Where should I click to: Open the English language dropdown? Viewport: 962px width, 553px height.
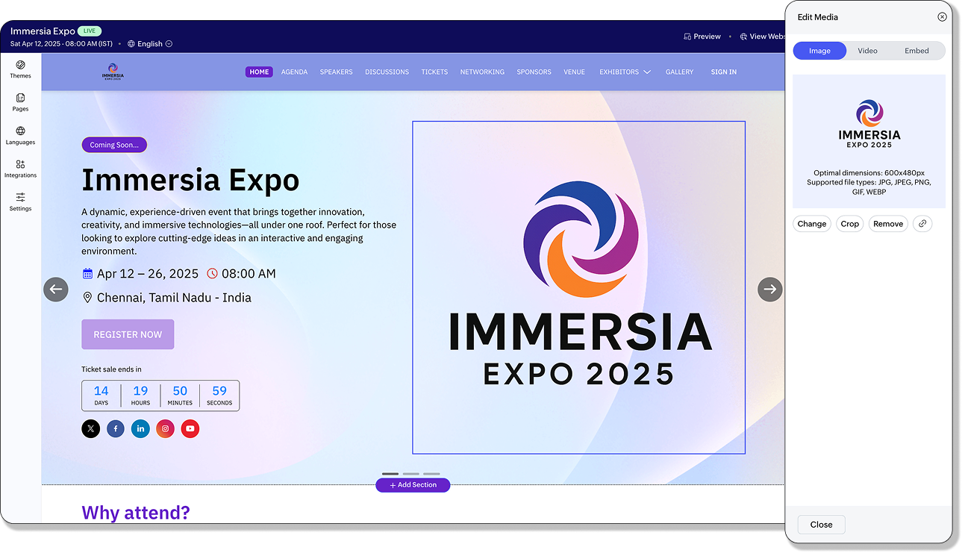click(150, 44)
